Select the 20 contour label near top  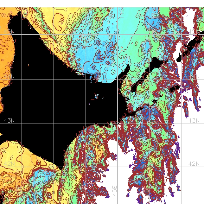click(x=61, y=21)
